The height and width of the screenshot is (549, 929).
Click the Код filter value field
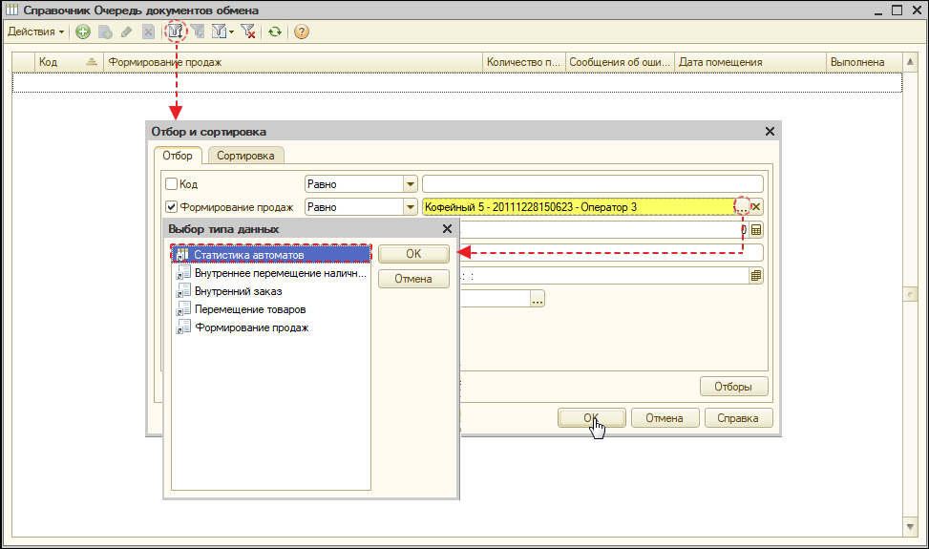coord(593,184)
